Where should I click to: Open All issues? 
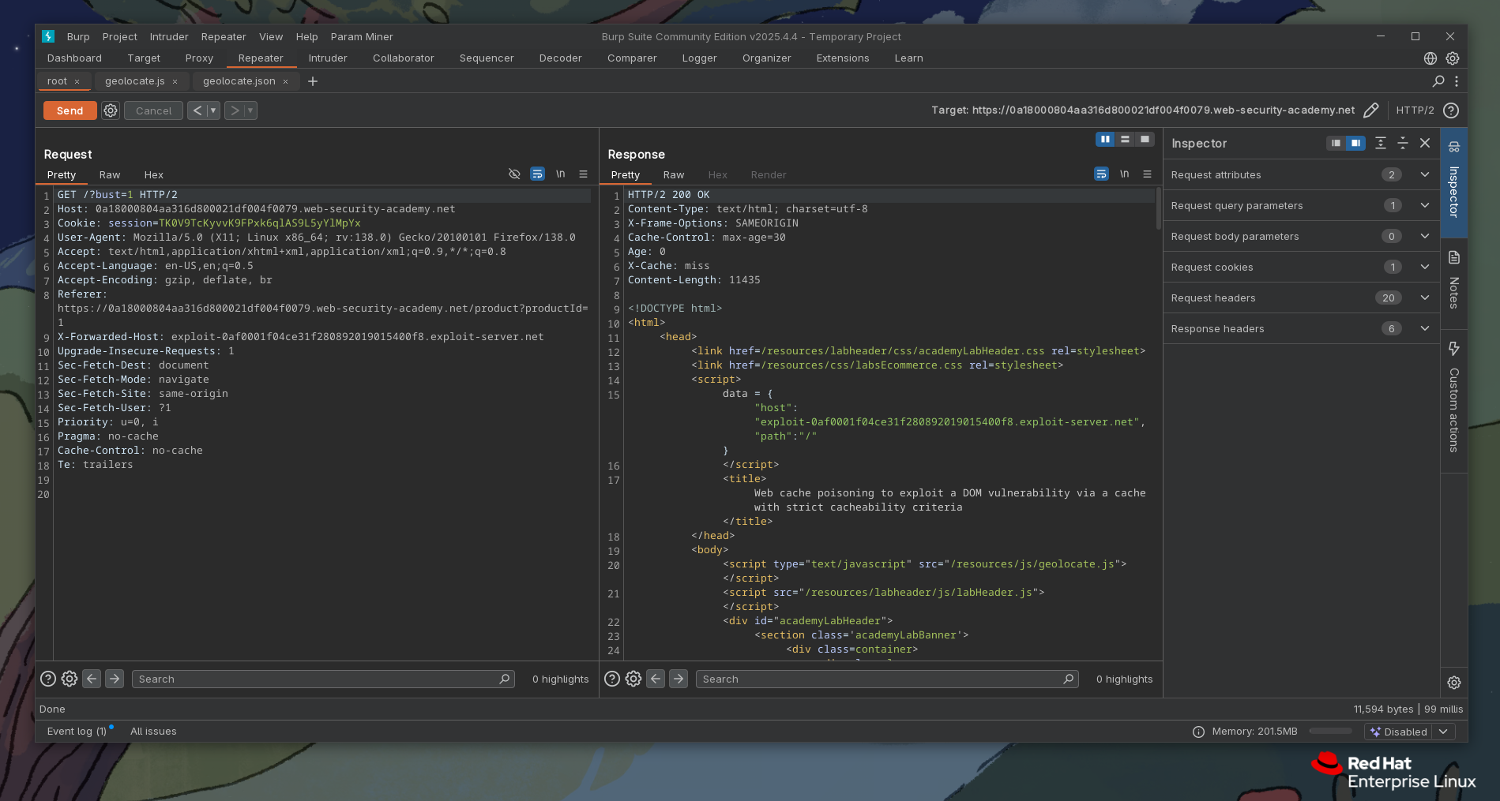coord(153,732)
